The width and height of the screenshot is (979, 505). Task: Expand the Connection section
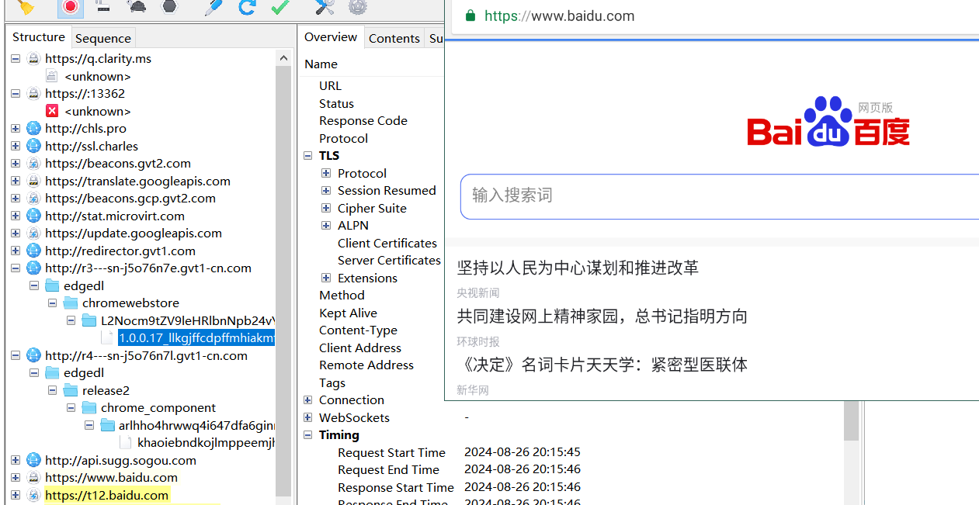click(308, 400)
